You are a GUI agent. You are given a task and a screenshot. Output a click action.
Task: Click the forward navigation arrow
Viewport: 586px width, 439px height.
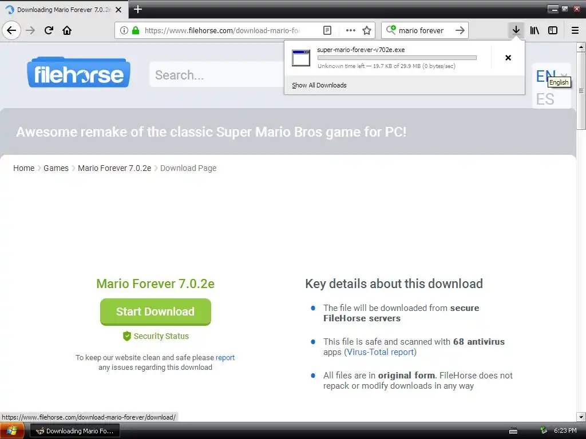pos(31,30)
